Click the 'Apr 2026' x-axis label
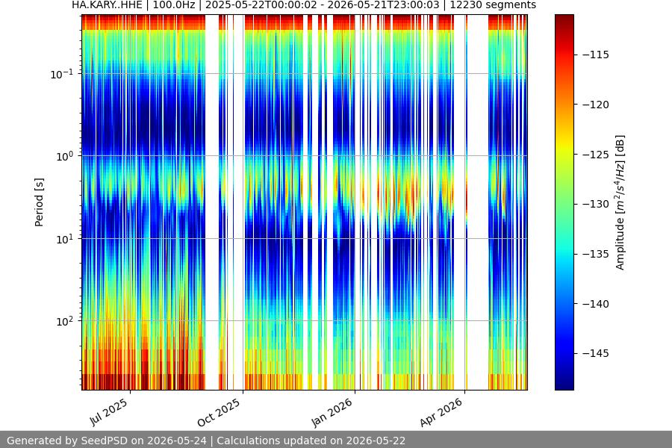The height and width of the screenshot is (448, 672). pyautogui.click(x=441, y=412)
